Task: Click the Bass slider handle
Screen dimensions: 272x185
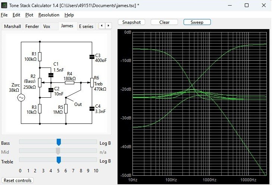Action: pyautogui.click(x=59, y=142)
